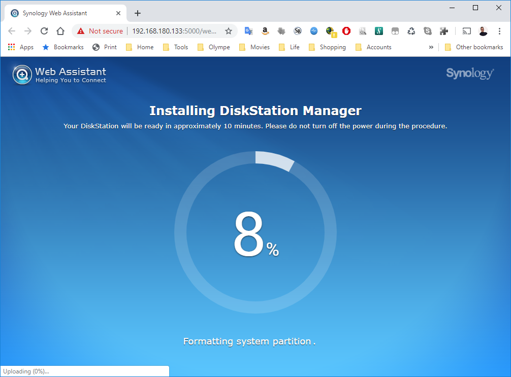Open the Life bookmarks folder
The width and height of the screenshot is (511, 377).
click(x=290, y=47)
